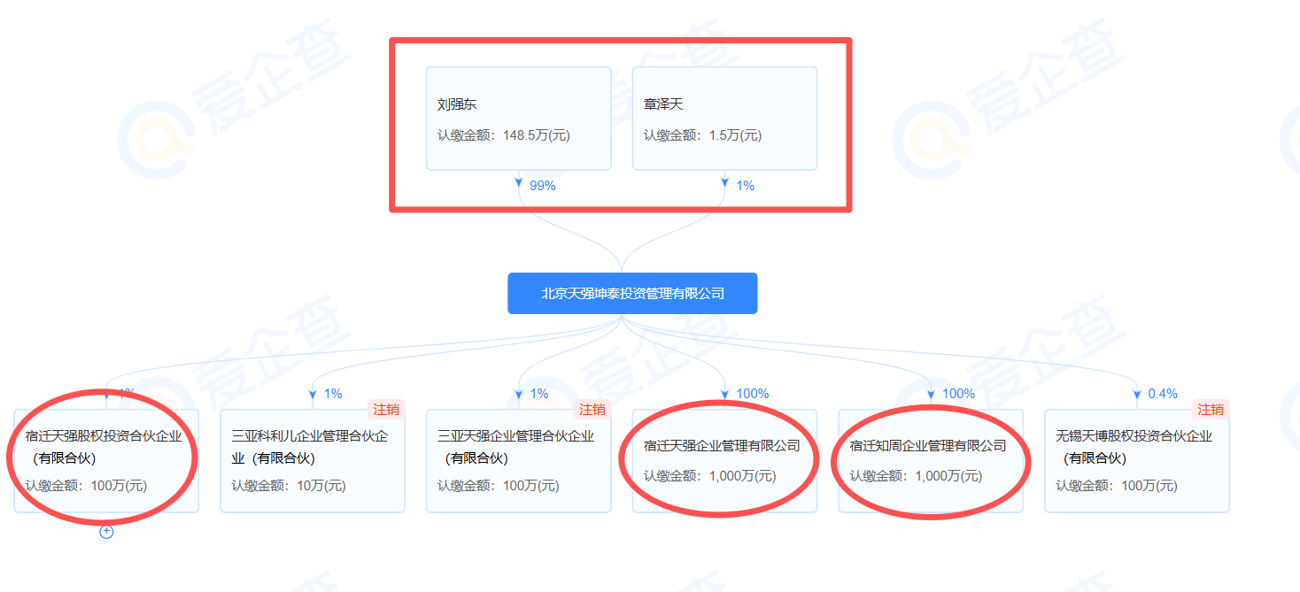Image resolution: width=1300 pixels, height=592 pixels.
Task: Open 三亚科利儿企业管理合伙企业 company card
Action: (x=312, y=460)
